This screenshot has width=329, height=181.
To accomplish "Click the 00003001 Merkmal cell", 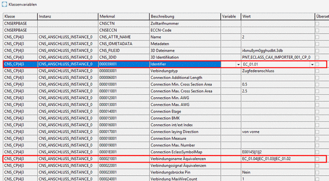I will 124,71.
